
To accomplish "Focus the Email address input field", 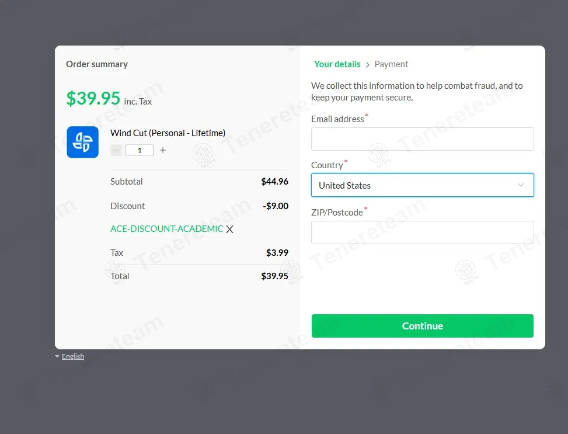I will (422, 139).
